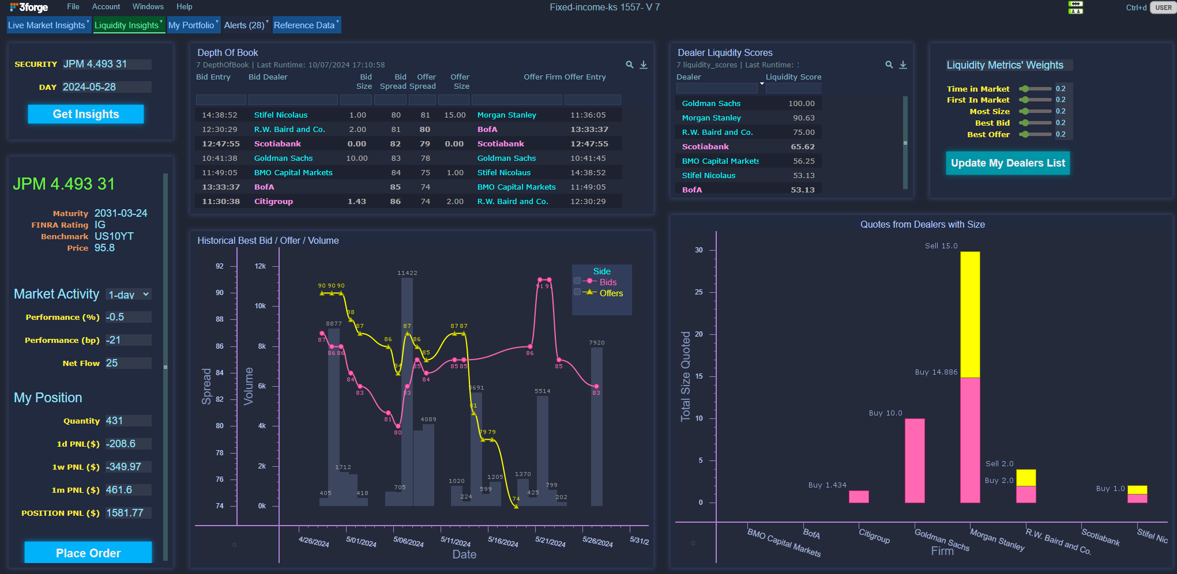Open the Windows menu

148,7
